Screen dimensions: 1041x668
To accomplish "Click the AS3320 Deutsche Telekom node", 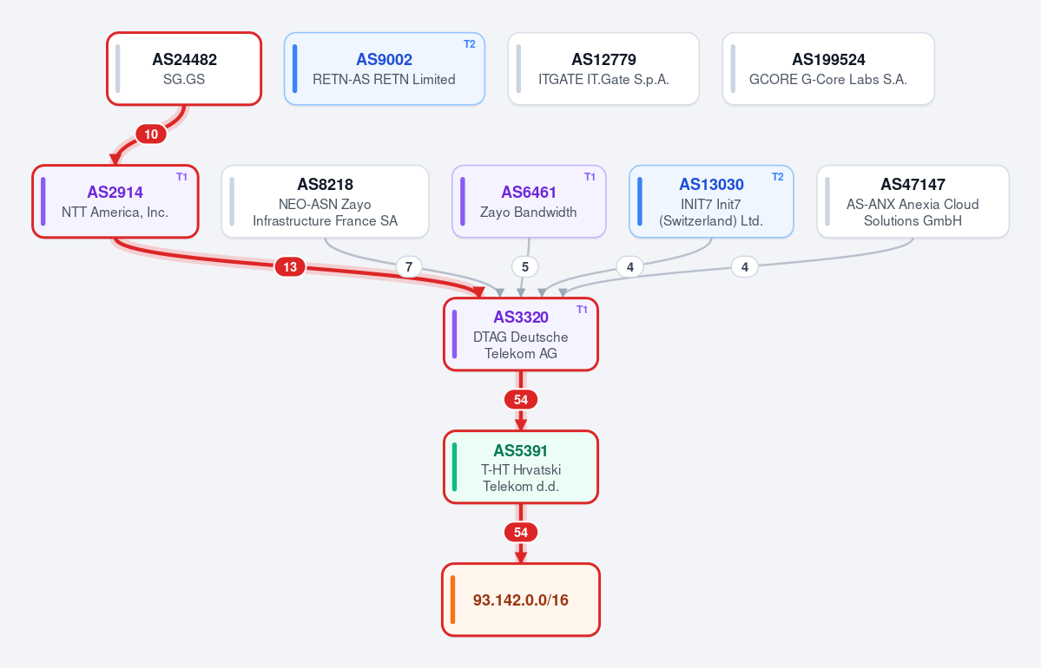I will (521, 334).
